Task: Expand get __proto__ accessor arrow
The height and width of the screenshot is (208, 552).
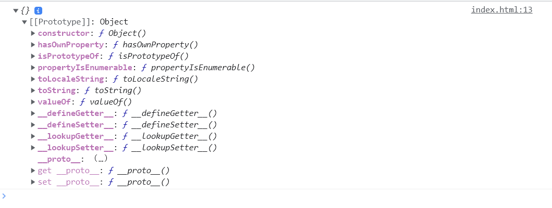Action: tap(33, 171)
